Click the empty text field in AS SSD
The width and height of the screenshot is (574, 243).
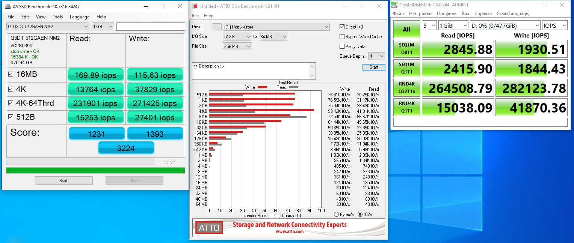151,27
